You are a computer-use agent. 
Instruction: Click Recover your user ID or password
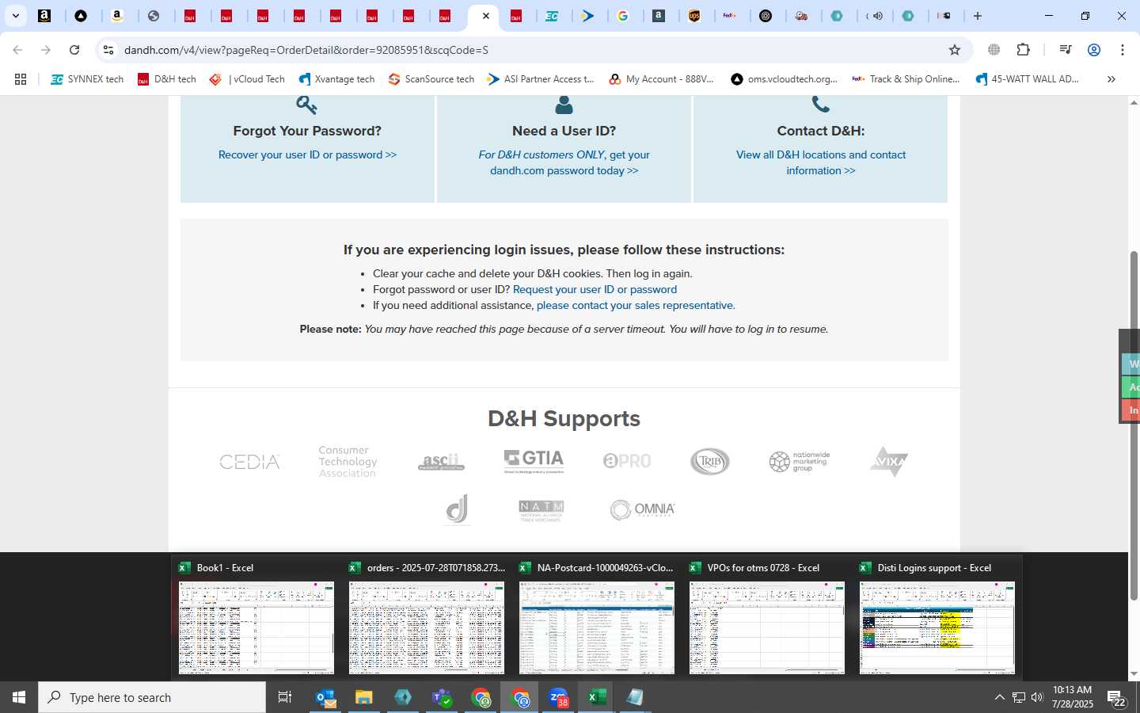tap(307, 154)
